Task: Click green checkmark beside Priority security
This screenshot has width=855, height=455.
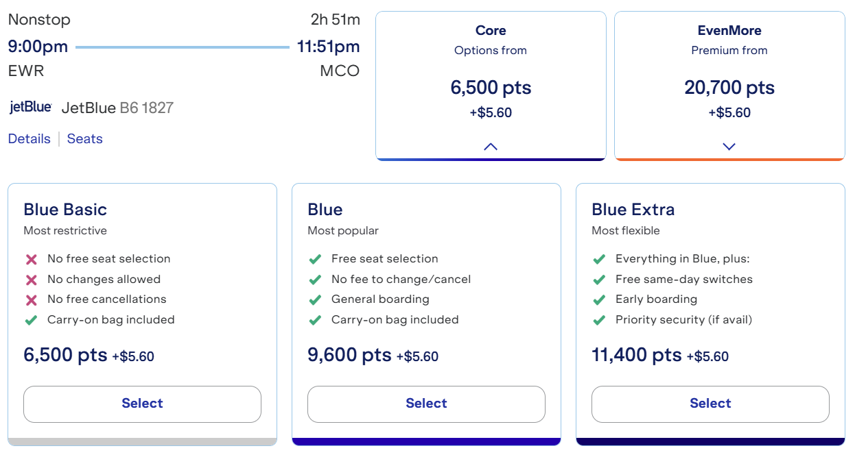Action: tap(599, 320)
